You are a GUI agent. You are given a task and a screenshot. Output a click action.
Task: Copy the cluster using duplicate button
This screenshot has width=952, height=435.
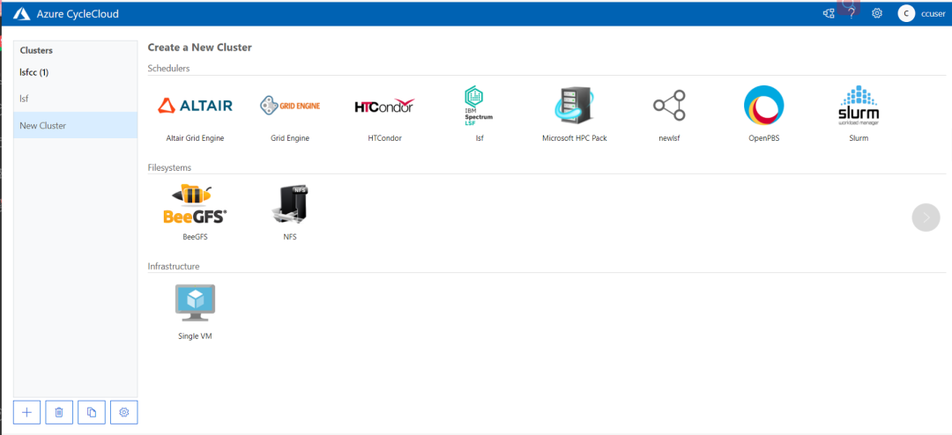click(x=92, y=412)
